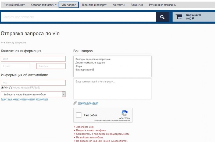Click the paperclip attachment icon
The height and width of the screenshot is (142, 215).
coord(75,103)
